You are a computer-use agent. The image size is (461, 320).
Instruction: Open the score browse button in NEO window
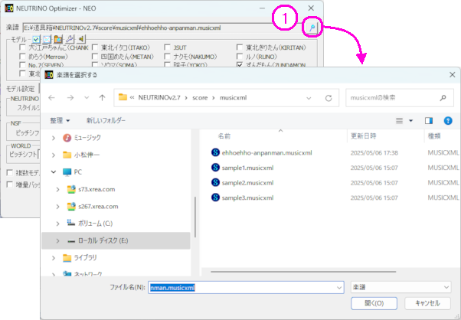coord(312,28)
